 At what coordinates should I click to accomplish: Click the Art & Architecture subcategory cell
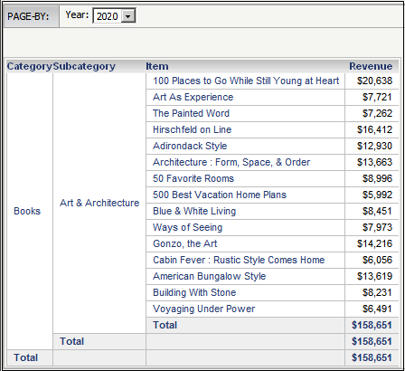click(x=99, y=203)
